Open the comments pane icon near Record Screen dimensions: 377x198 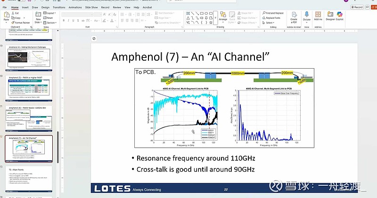368,7
